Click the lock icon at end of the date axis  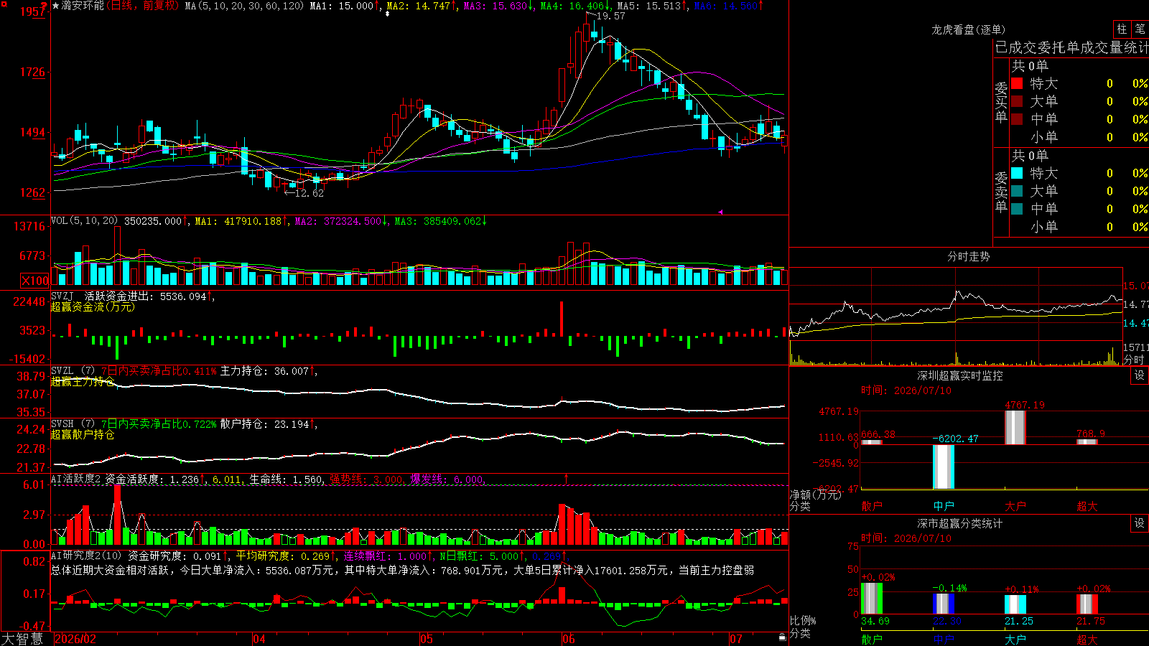[x=783, y=637]
